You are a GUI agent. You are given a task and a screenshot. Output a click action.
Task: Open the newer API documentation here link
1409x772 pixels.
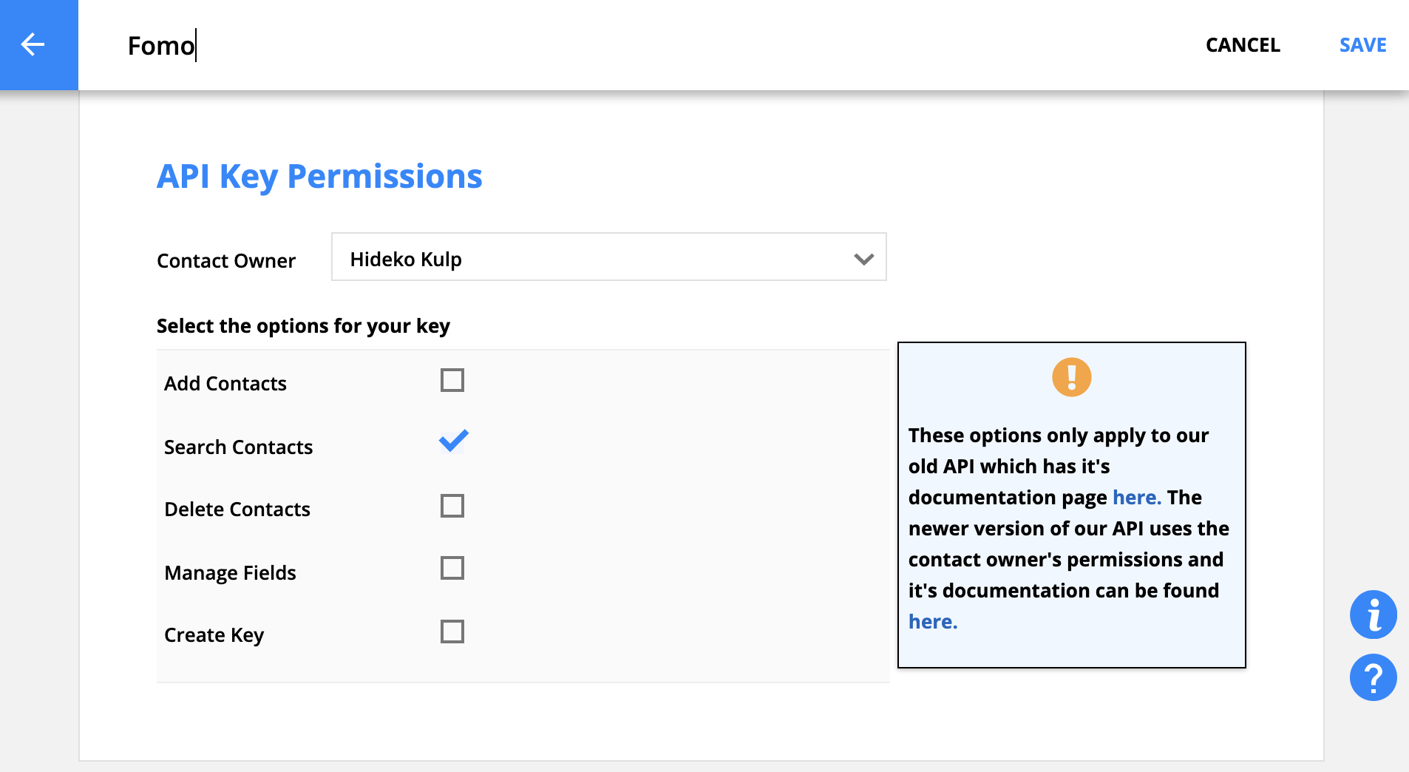tap(933, 622)
